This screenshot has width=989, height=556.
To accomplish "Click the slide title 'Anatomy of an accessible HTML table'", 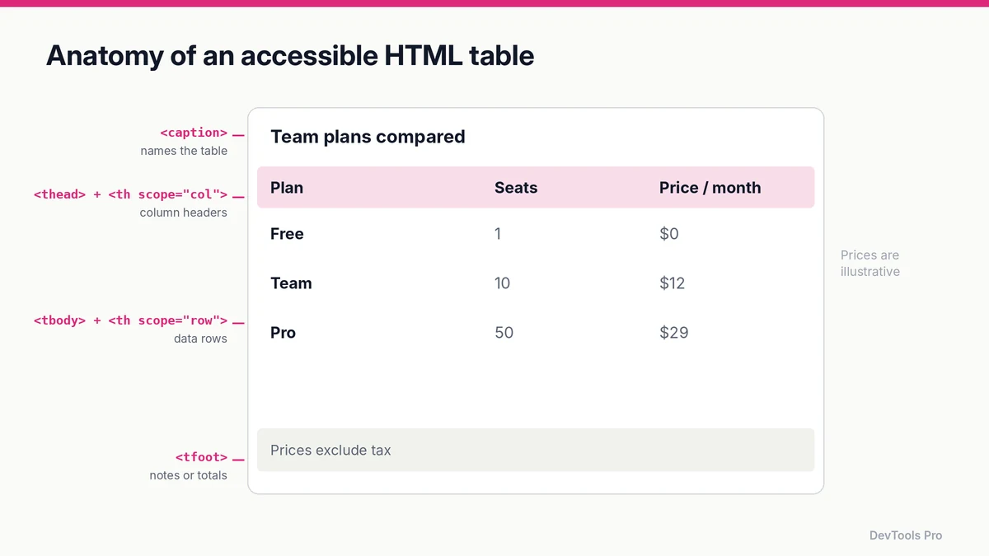I will (x=290, y=55).
